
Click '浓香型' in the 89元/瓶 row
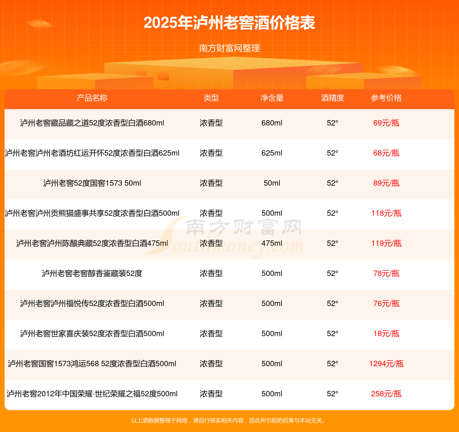[211, 183]
